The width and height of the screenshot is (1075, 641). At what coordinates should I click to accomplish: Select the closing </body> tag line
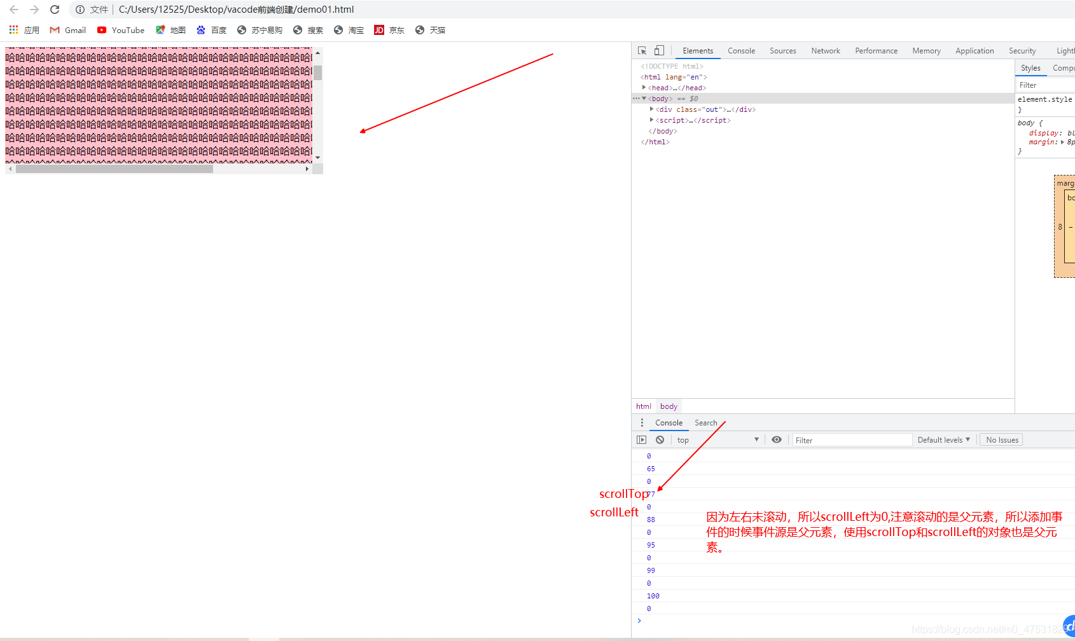click(x=663, y=131)
